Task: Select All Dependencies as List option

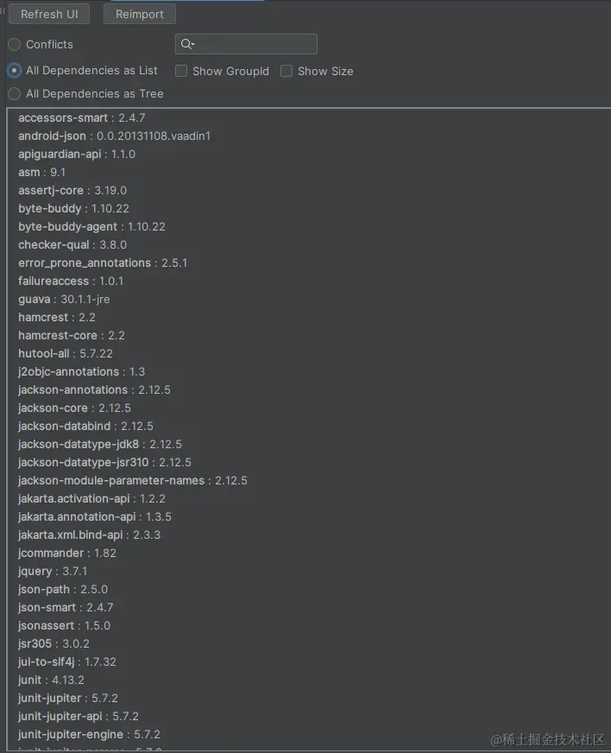Action: (x=15, y=71)
